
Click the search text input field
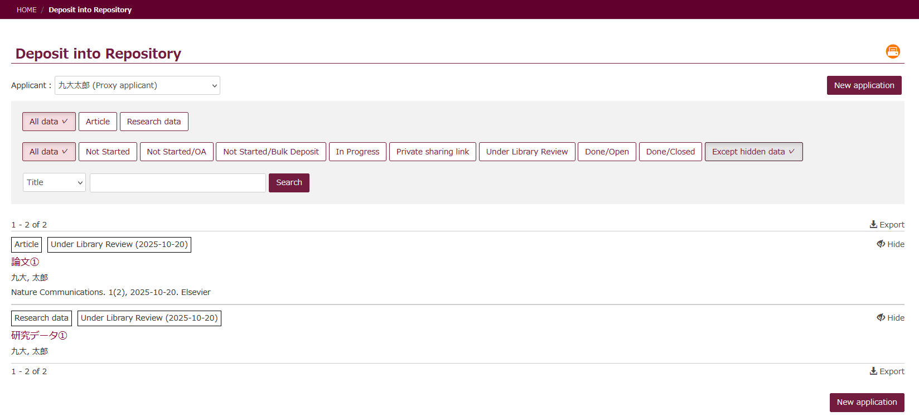click(x=178, y=183)
